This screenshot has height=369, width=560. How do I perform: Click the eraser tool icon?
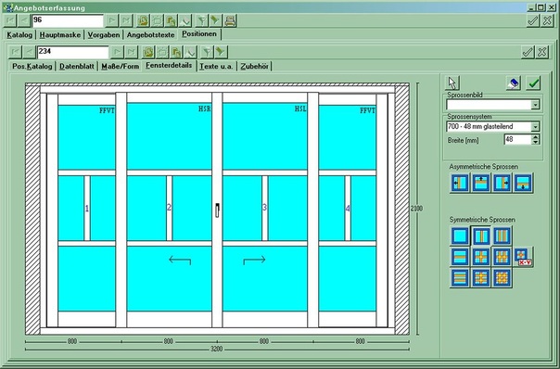[x=514, y=83]
